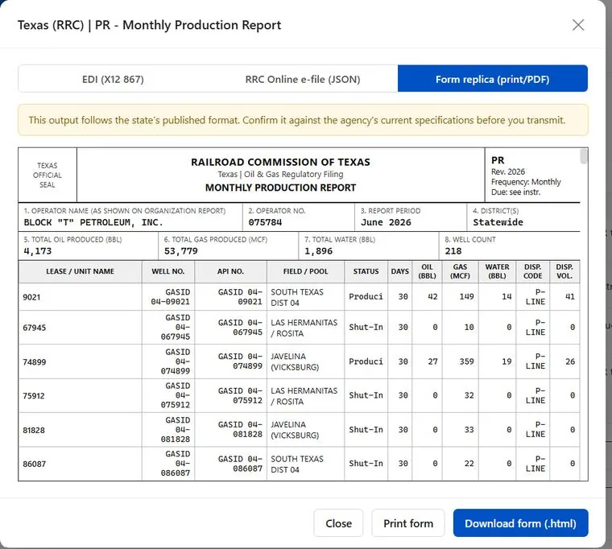612x549 pixels.
Task: Click SOUTH TEXAS DIST 04 field in row 9021
Action: tap(297, 297)
